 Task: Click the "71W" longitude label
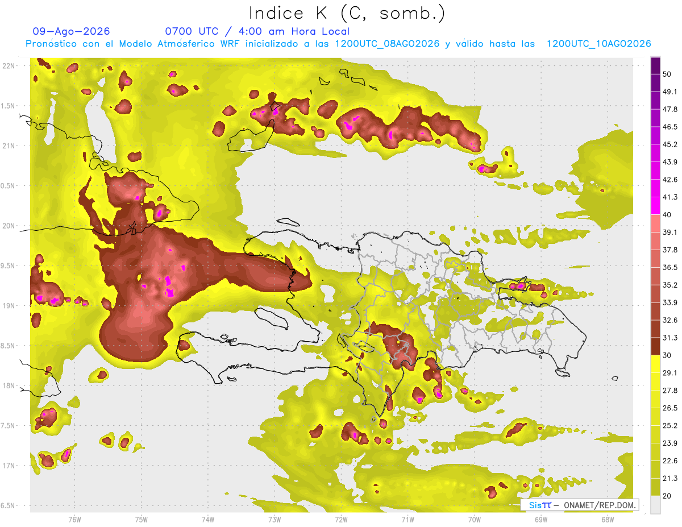407,519
